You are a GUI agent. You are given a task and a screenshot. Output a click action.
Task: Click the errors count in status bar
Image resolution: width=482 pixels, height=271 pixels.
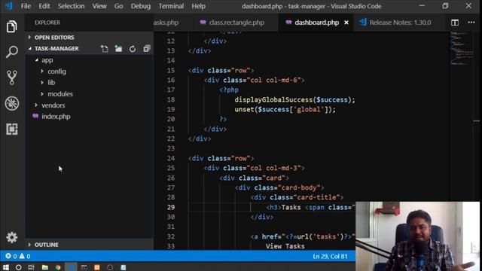point(11,256)
